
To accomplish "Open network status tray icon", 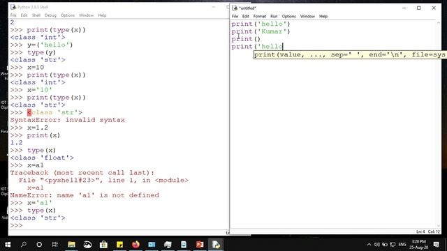I will coord(393,245).
